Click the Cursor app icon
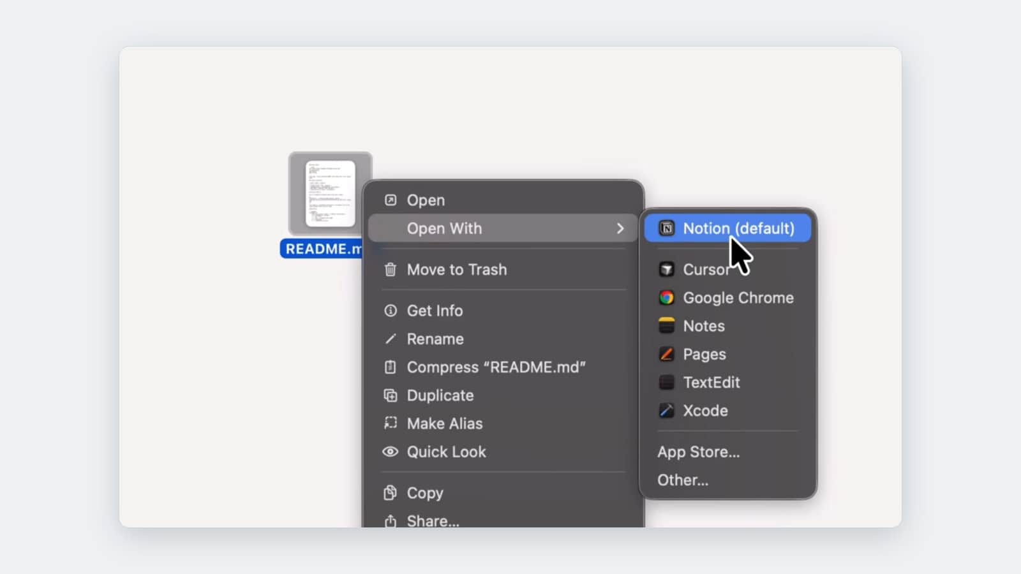Image resolution: width=1021 pixels, height=574 pixels. (666, 269)
